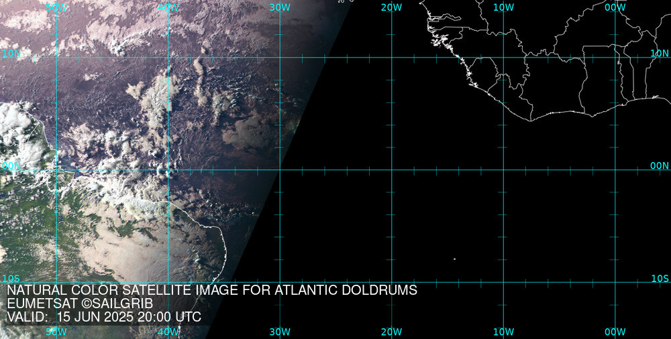Screen dimensions: 671x339
Task: Click the 10N latitude label on right side
Action: pos(660,54)
